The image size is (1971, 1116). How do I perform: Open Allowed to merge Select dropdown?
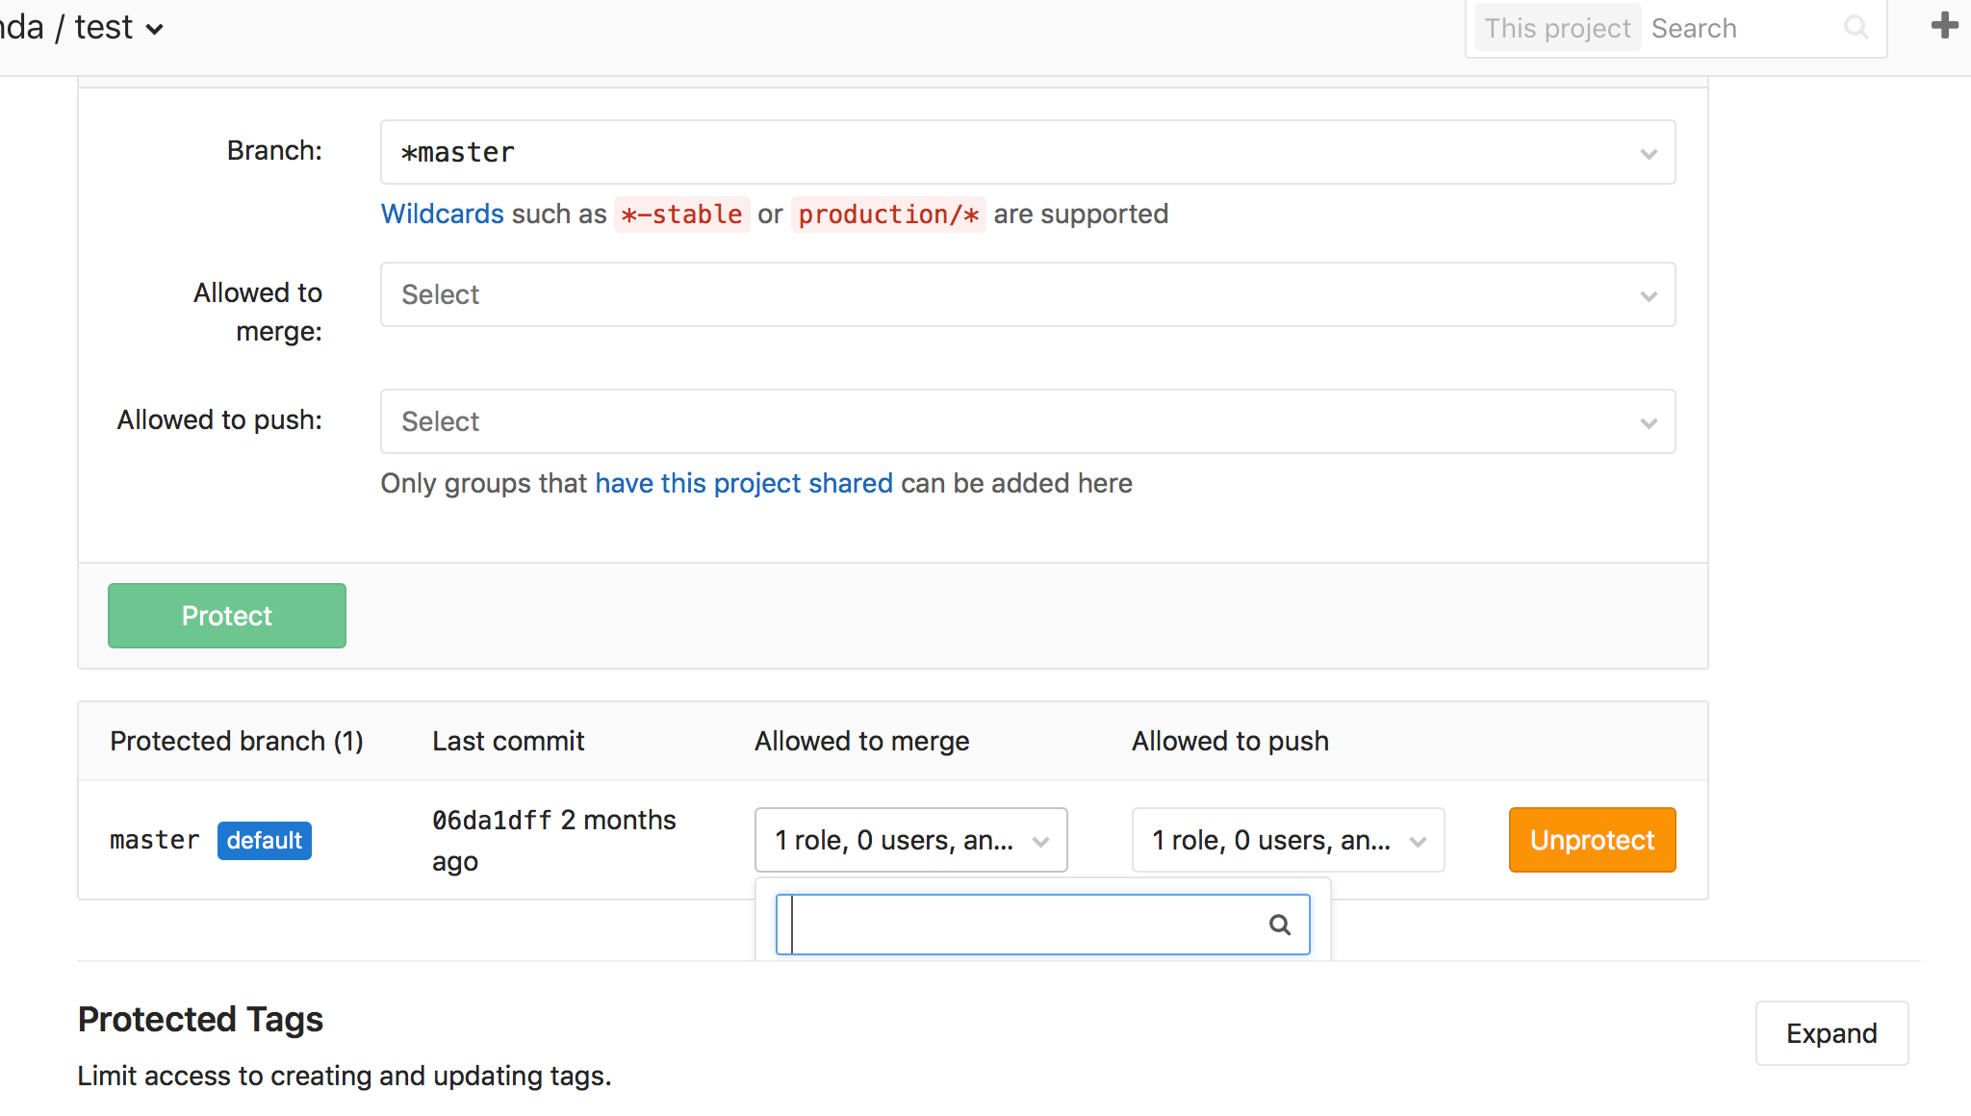point(1027,294)
